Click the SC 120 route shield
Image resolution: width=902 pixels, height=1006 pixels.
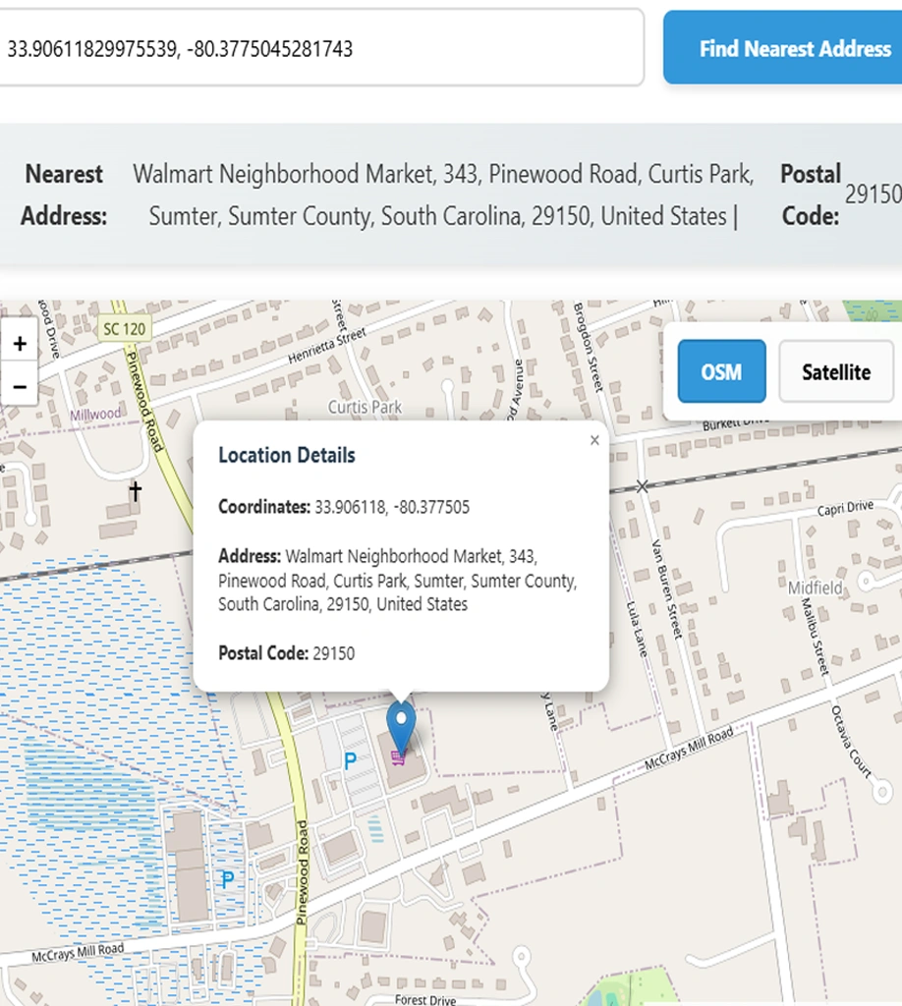click(125, 329)
